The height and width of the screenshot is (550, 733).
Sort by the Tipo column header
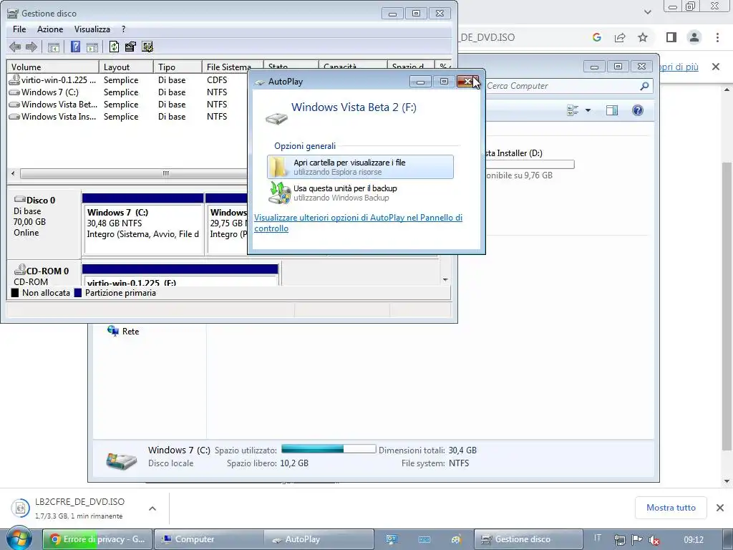coord(178,67)
